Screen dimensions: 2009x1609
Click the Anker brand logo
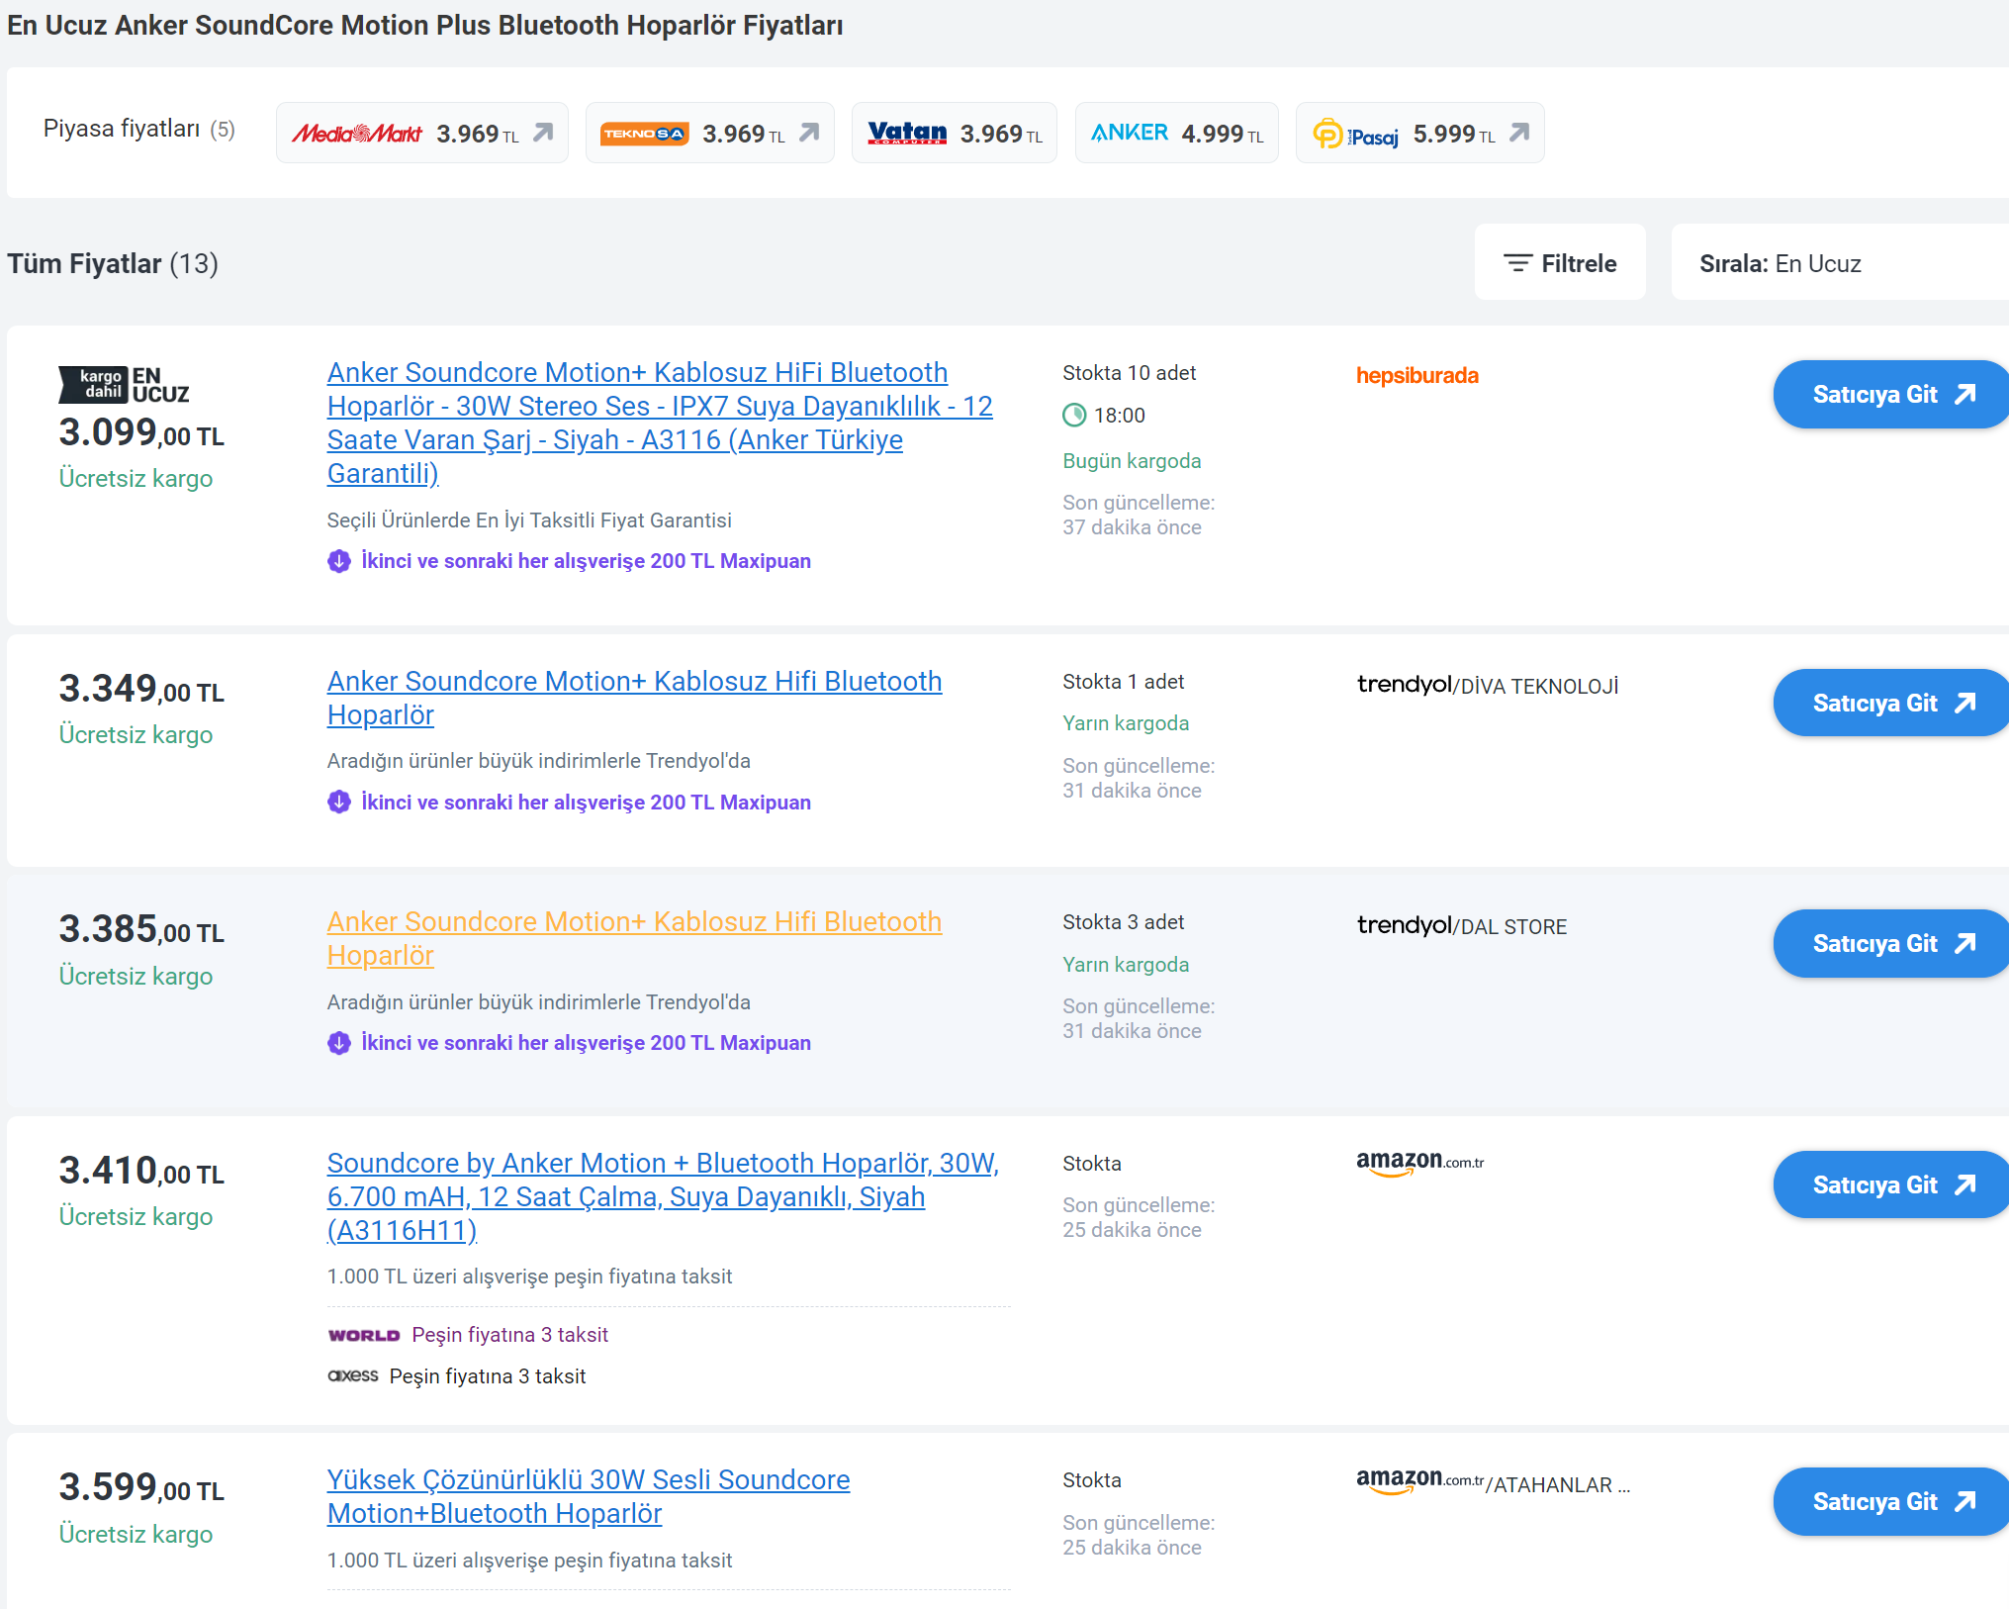coord(1129,132)
